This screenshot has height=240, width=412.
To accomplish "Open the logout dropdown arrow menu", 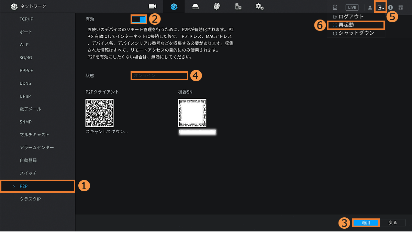I will point(380,7).
